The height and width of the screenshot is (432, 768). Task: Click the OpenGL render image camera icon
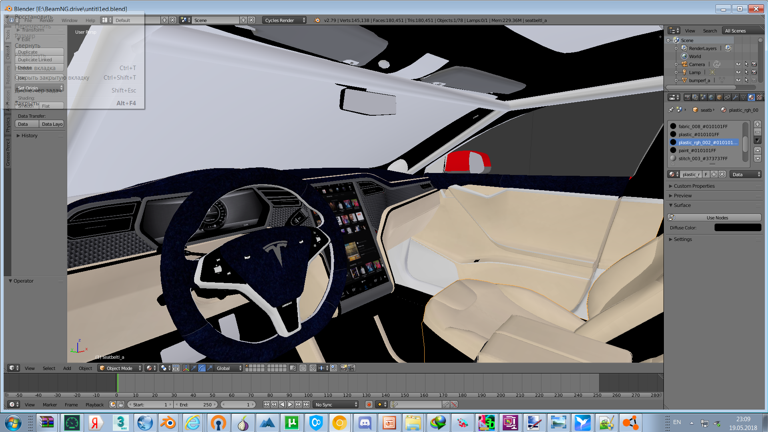[343, 368]
